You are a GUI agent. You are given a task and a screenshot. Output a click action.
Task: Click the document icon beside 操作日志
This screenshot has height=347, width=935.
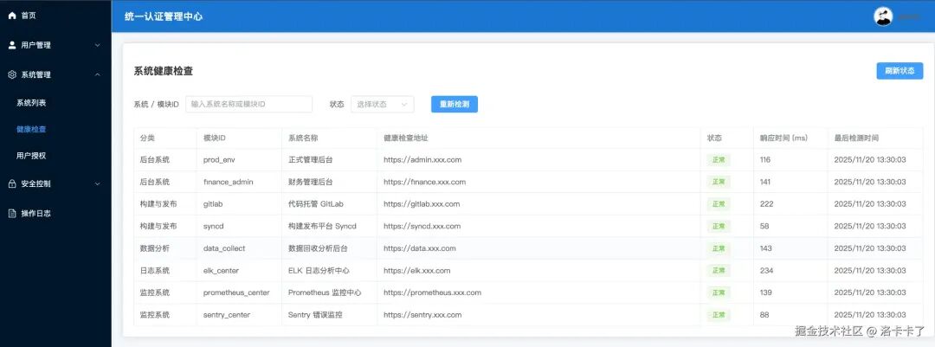coord(12,214)
